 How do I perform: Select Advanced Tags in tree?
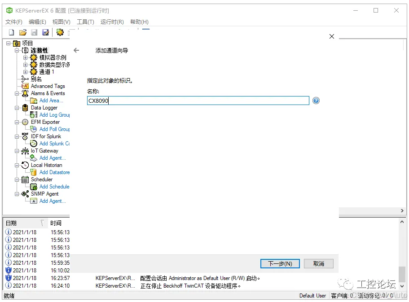pyautogui.click(x=48, y=86)
